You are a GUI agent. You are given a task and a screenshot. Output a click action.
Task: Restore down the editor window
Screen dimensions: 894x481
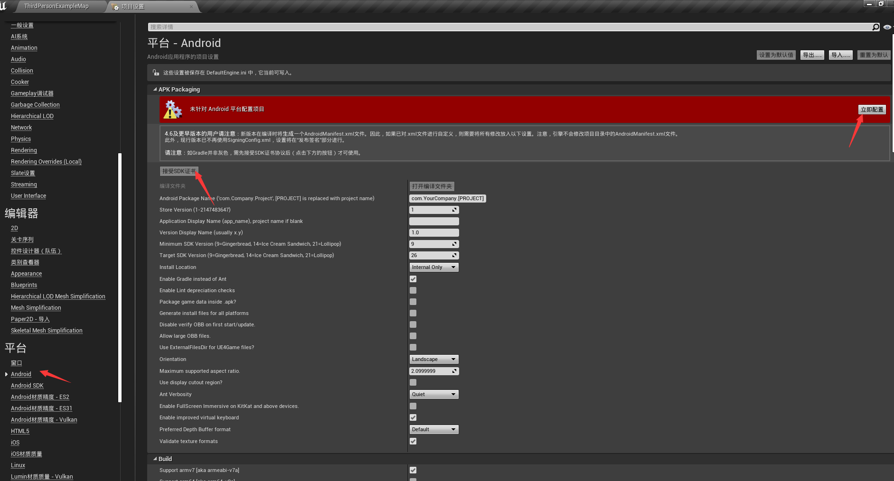click(x=881, y=3)
